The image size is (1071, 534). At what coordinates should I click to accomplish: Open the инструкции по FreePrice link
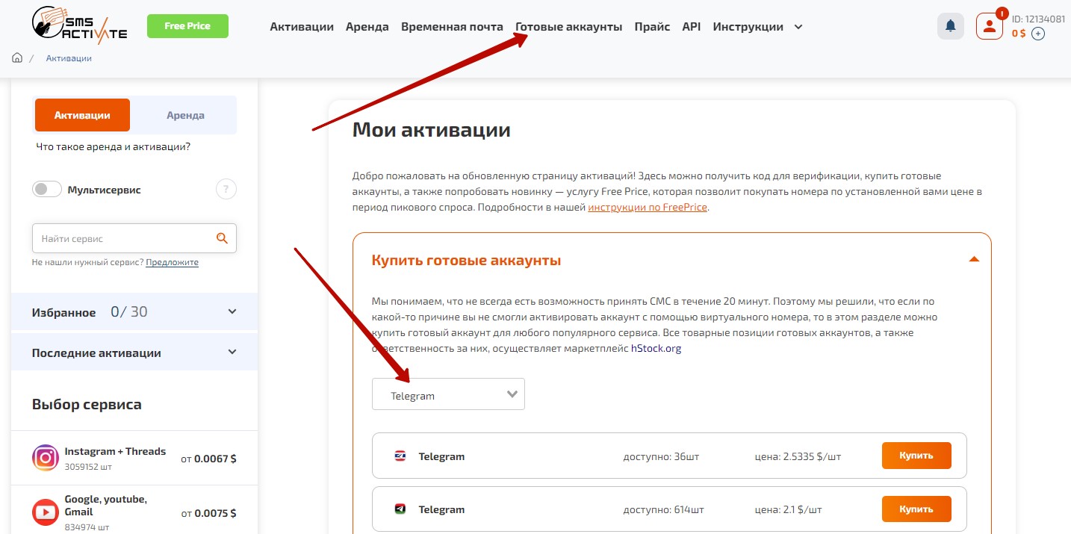coord(647,207)
